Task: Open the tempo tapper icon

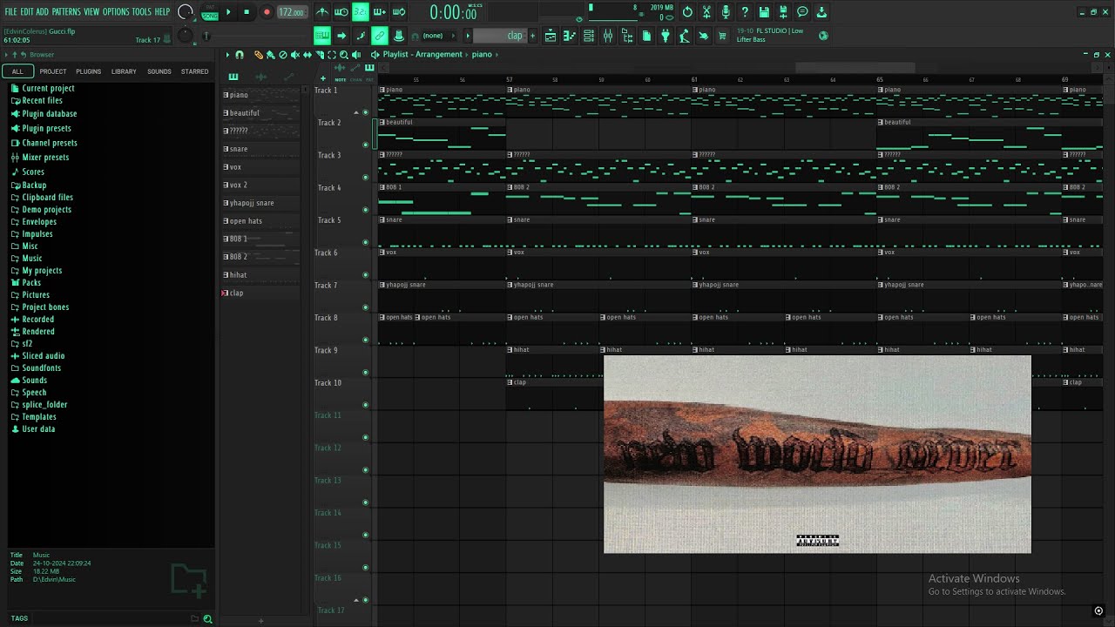Action: (684, 36)
